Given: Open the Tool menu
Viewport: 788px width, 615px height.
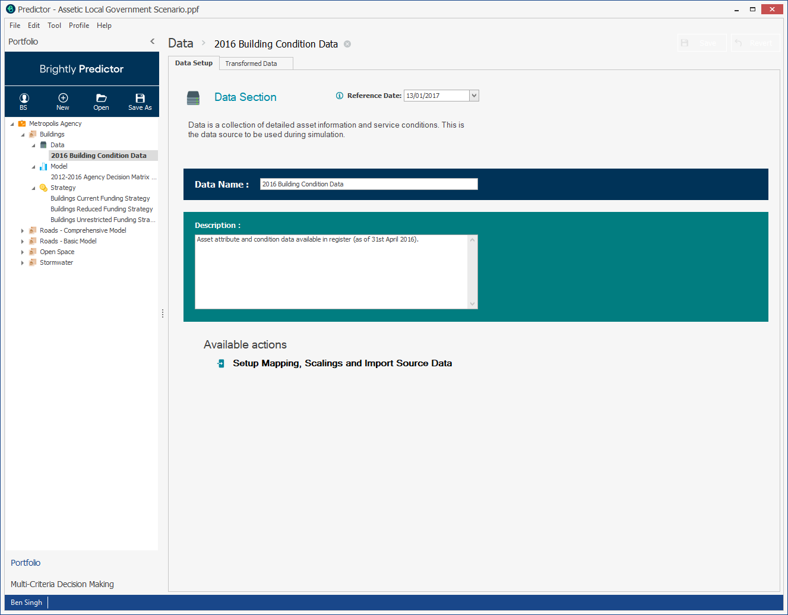Looking at the screenshot, I should pos(54,26).
